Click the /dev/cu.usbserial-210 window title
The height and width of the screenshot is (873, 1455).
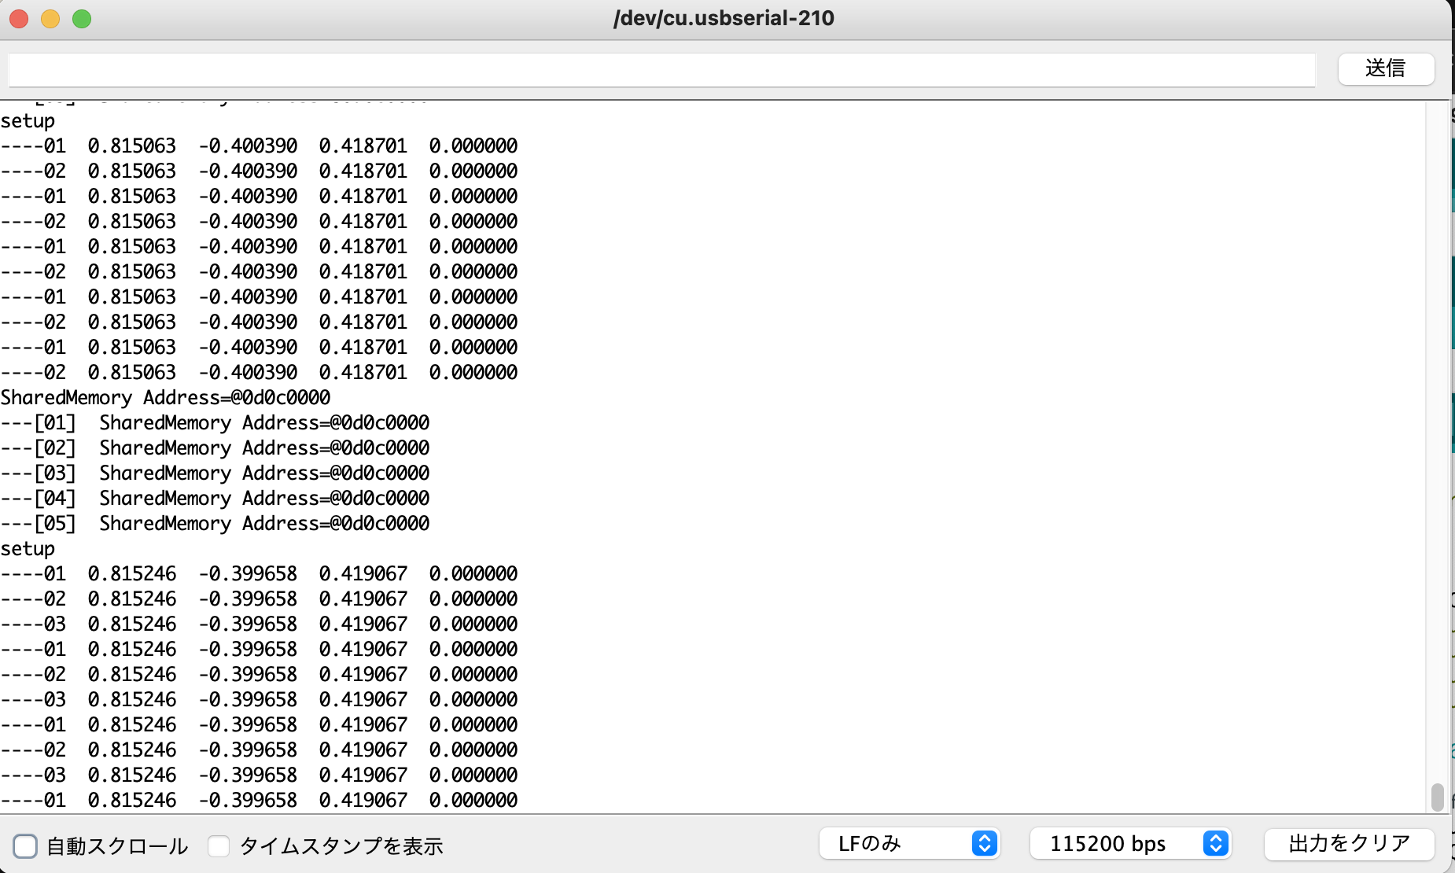point(724,18)
